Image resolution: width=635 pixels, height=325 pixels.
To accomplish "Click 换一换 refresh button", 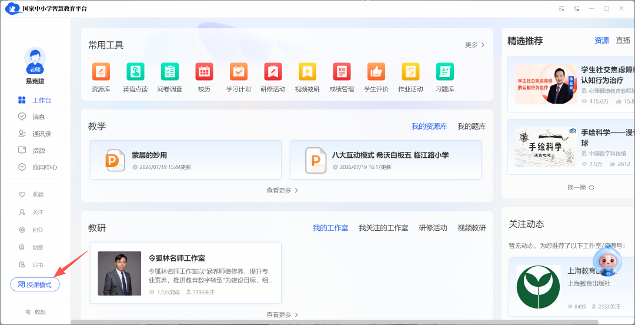I will 581,187.
